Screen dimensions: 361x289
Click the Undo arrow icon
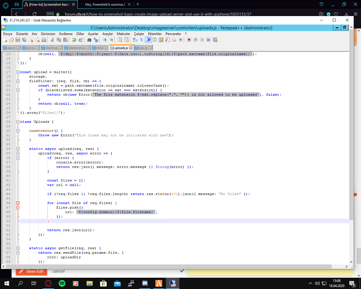tap(74, 40)
